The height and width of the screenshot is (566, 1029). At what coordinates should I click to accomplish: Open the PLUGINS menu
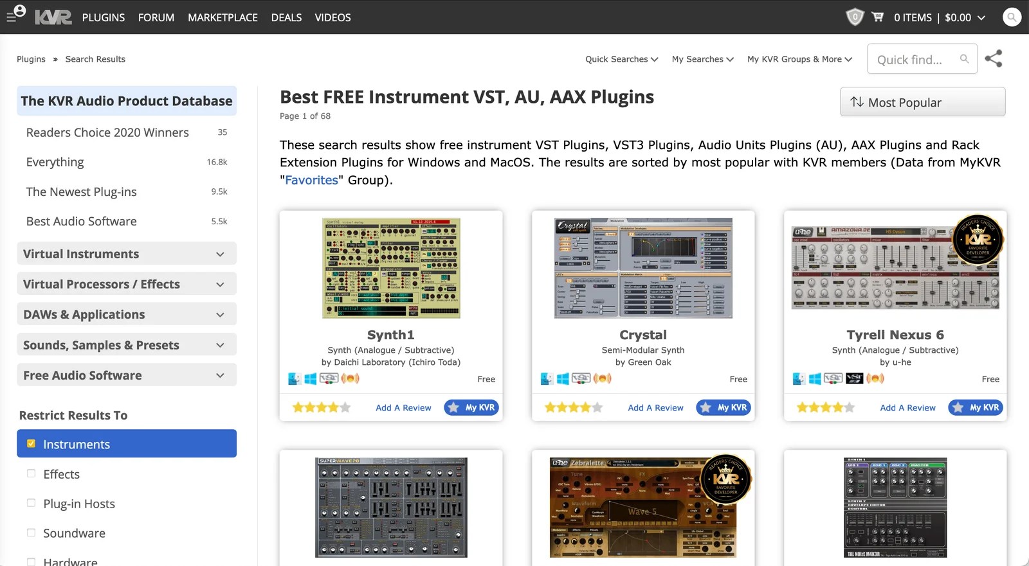pos(104,17)
